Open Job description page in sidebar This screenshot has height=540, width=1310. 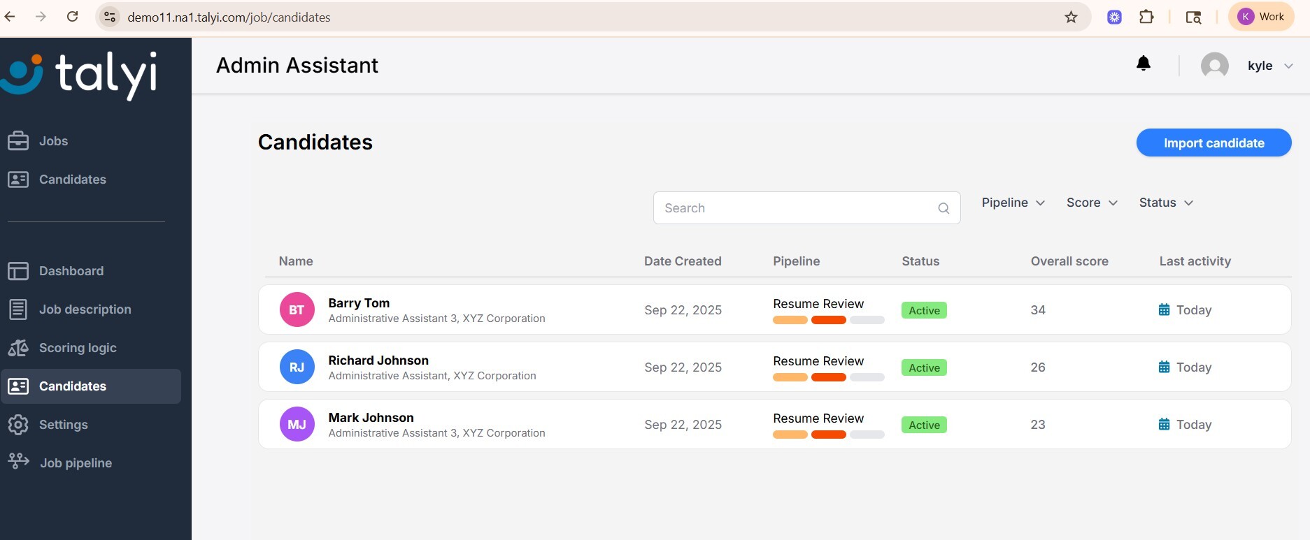85,309
